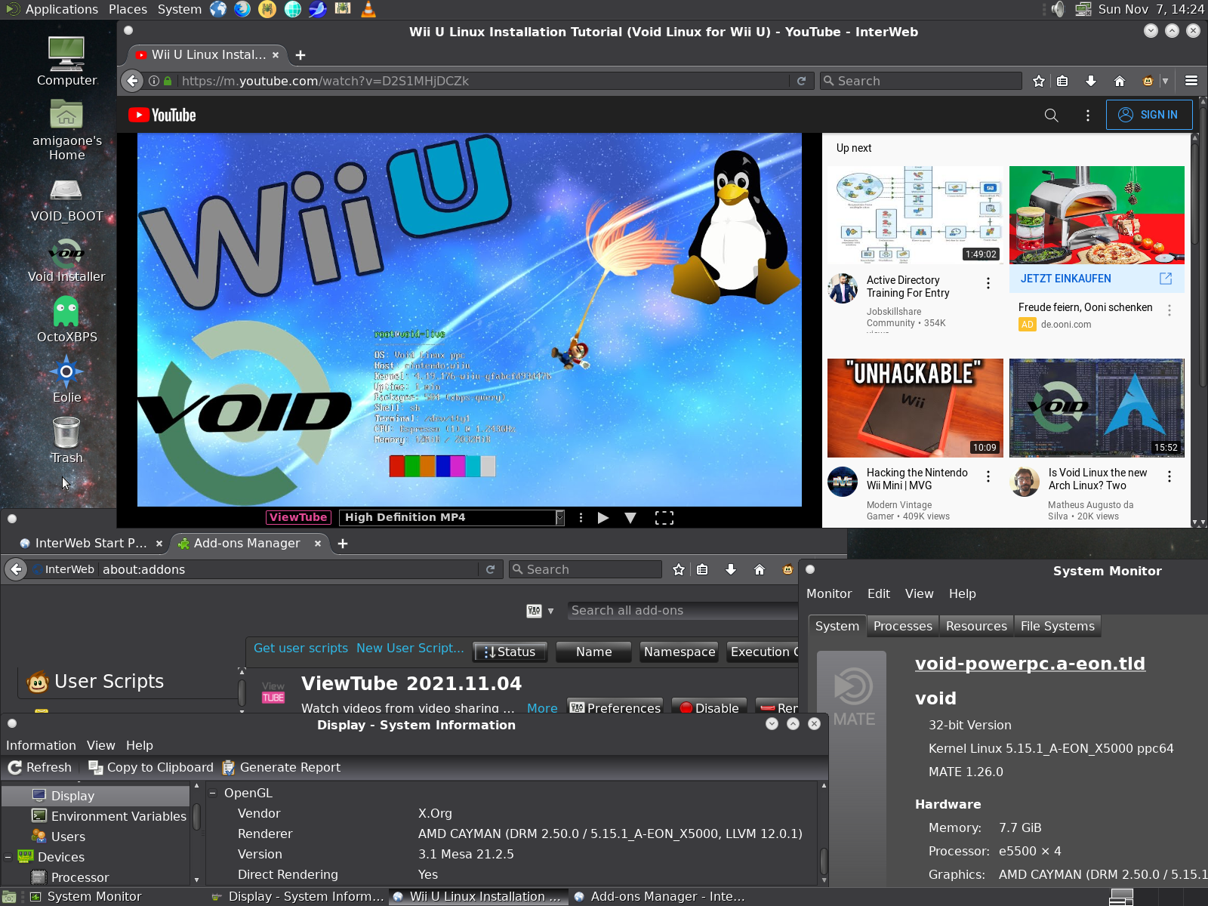Open ViewTube options three-dot menu
1208x906 pixels.
(581, 517)
